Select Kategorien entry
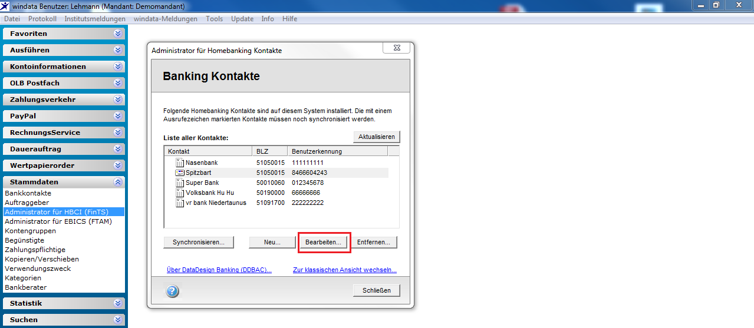The image size is (754, 328). [22, 278]
